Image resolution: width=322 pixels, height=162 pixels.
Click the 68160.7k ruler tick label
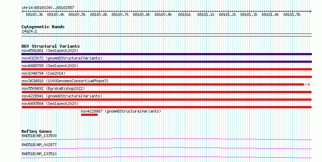click(x=120, y=15)
